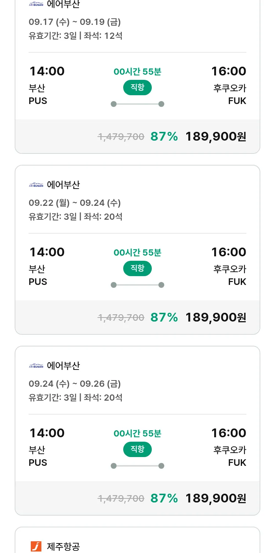Open the 09.17 (수) ~ 09.19 (금) date range
Viewport: 275px width, 553px height.
tap(75, 22)
